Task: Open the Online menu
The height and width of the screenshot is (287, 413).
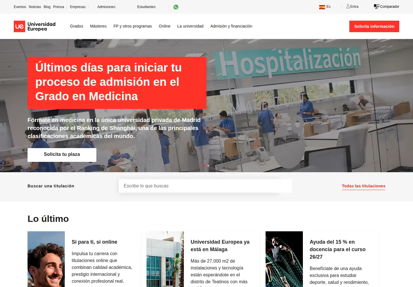Action: (x=165, y=26)
